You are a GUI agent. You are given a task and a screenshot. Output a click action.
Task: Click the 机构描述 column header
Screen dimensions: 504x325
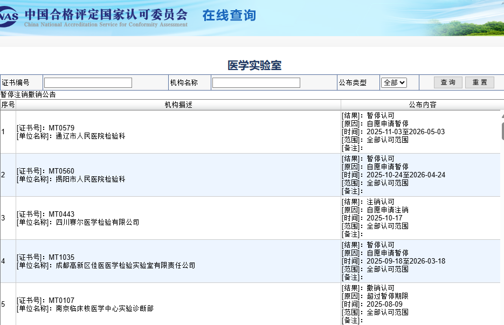tap(178, 105)
